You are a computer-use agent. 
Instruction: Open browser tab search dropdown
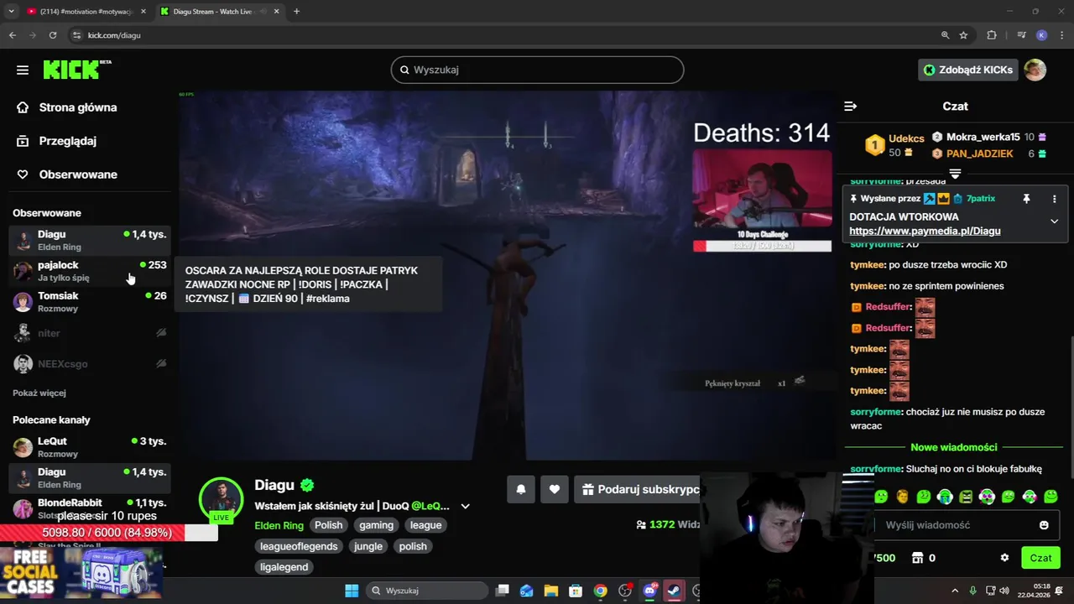11,12
